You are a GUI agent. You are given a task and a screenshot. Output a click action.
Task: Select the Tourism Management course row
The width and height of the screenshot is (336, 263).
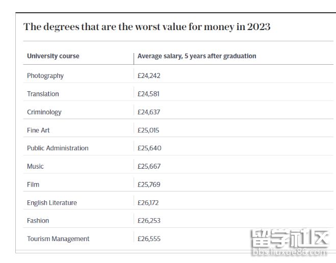coord(58,239)
